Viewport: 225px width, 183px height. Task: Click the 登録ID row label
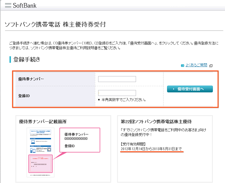point(24,96)
